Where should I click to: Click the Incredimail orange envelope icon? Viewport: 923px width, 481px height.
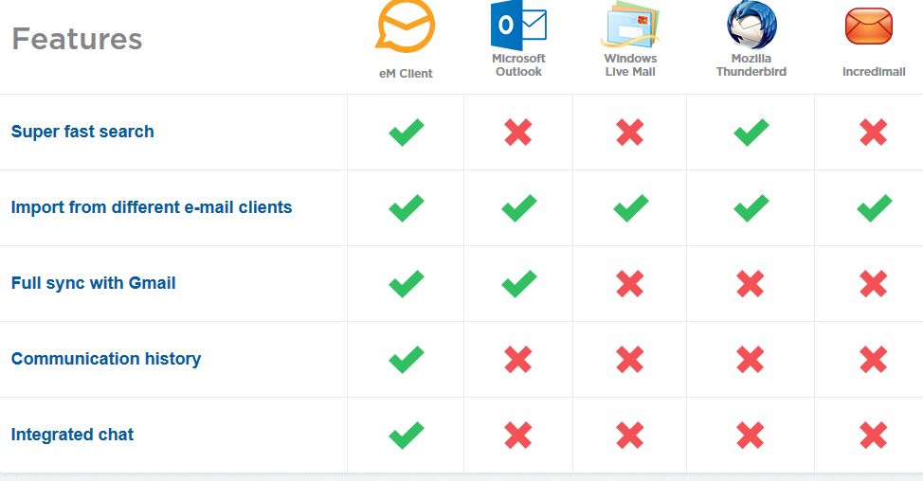[869, 27]
